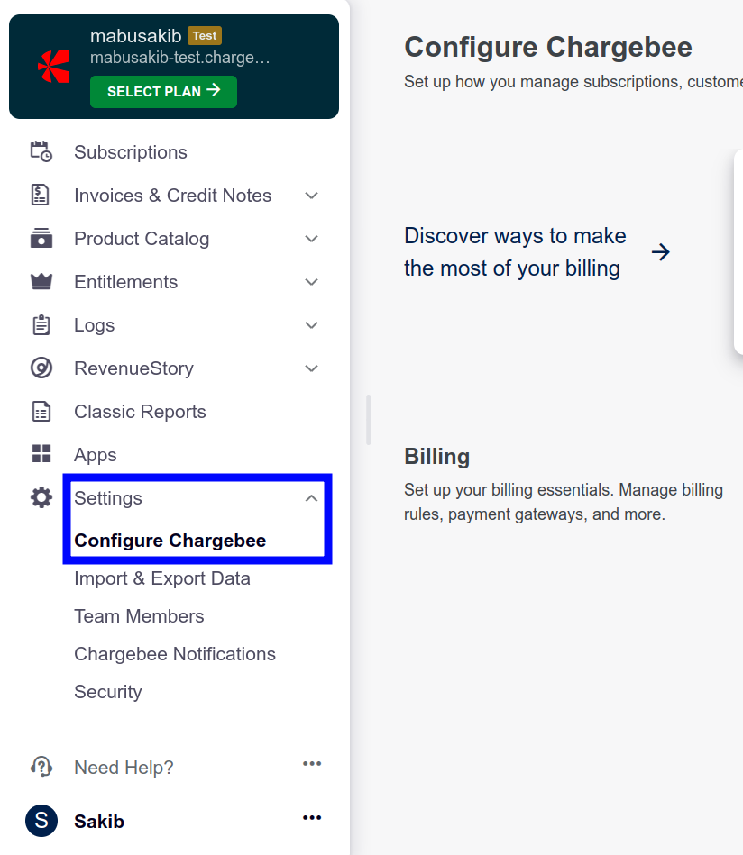Click the Product Catalog box icon
743x855 pixels.
click(x=41, y=239)
